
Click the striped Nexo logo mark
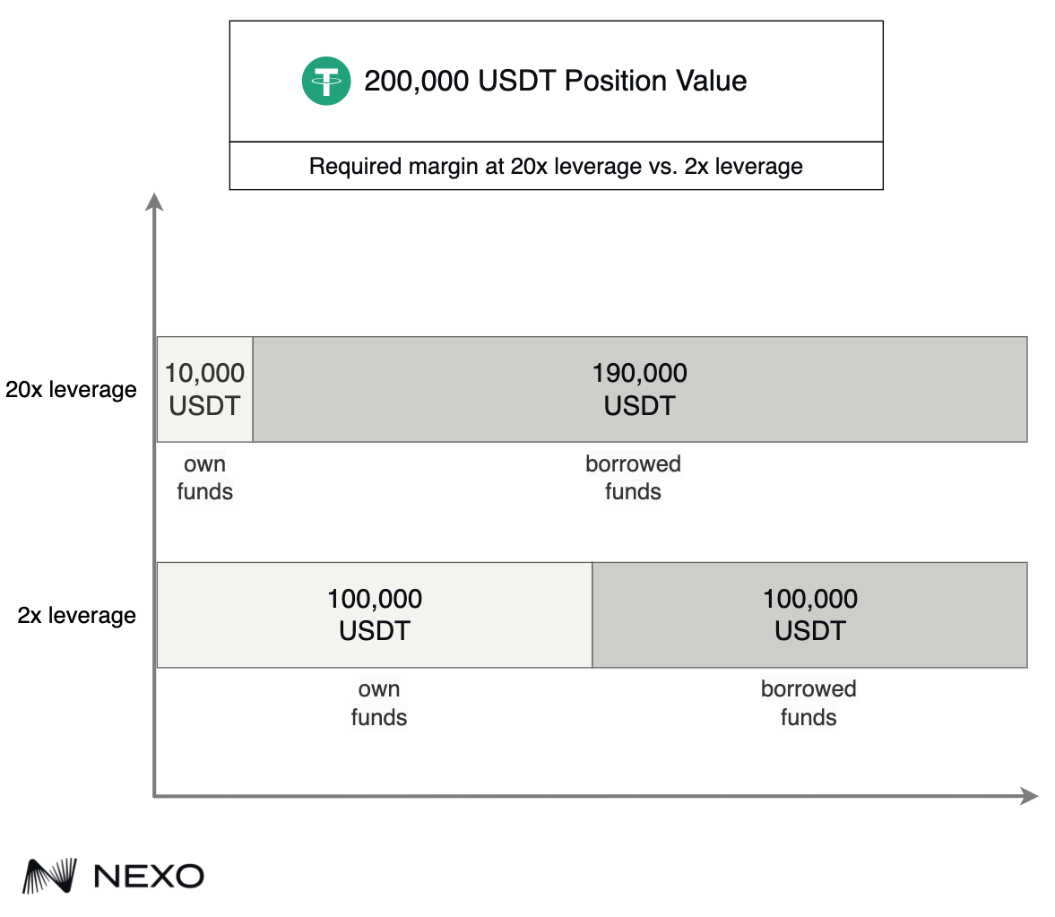point(48,876)
